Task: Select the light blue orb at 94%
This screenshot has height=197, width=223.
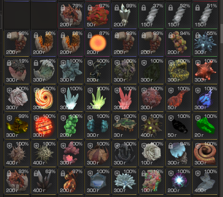Action: click(x=179, y=154)
